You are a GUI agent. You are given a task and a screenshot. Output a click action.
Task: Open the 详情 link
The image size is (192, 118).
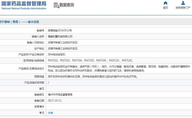click(50, 113)
